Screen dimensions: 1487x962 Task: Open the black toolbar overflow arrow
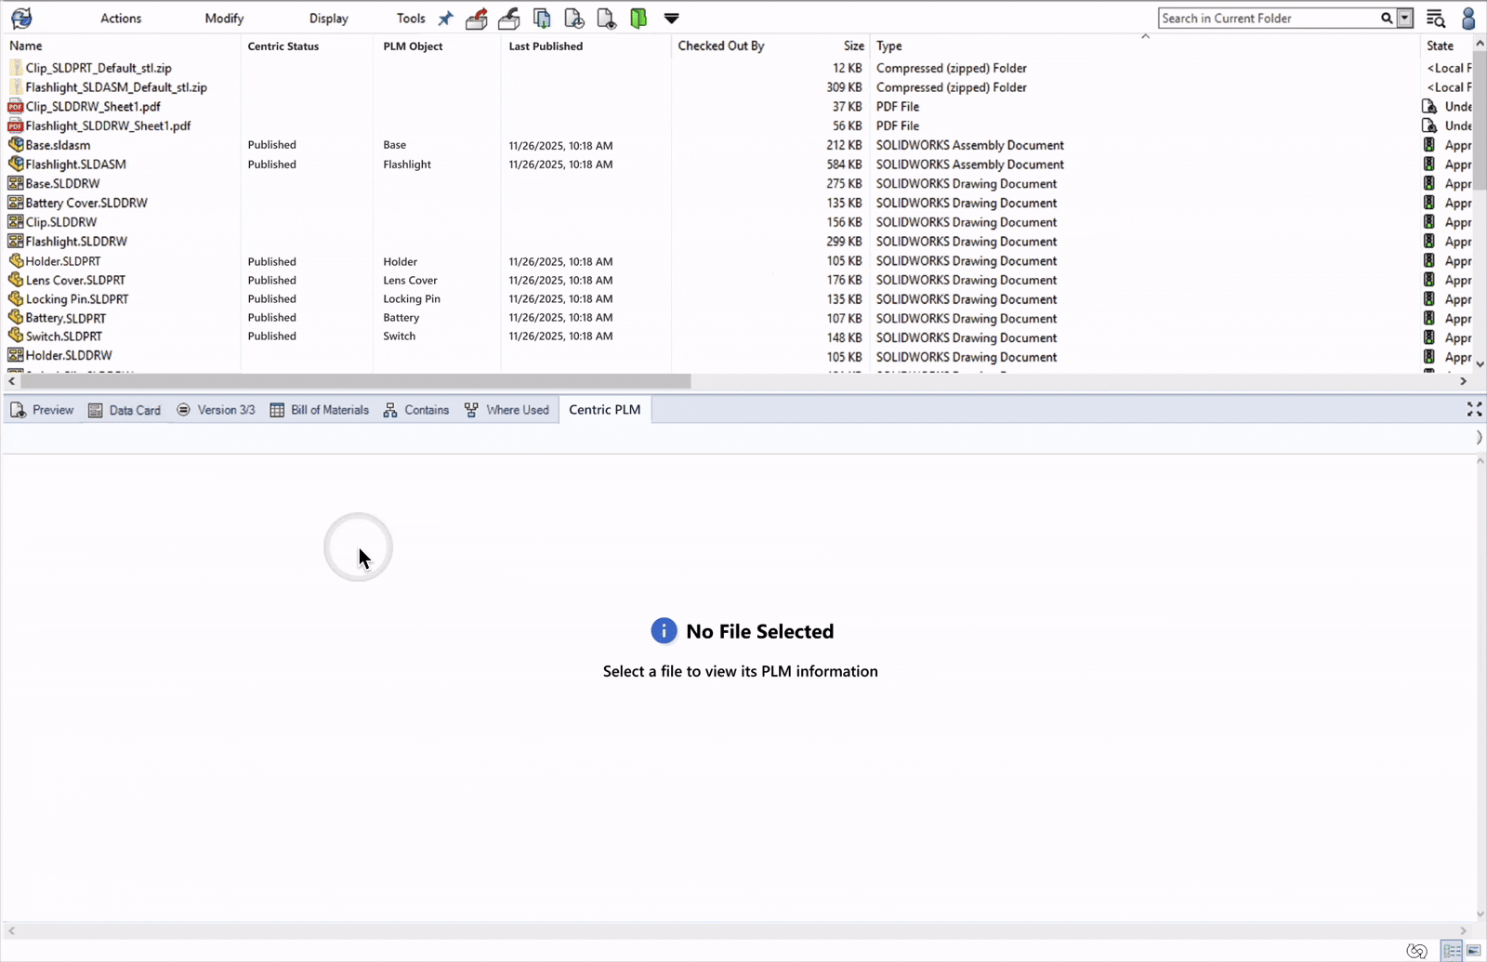(x=671, y=18)
